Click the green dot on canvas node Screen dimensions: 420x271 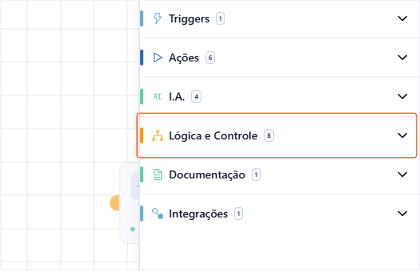[x=133, y=229]
